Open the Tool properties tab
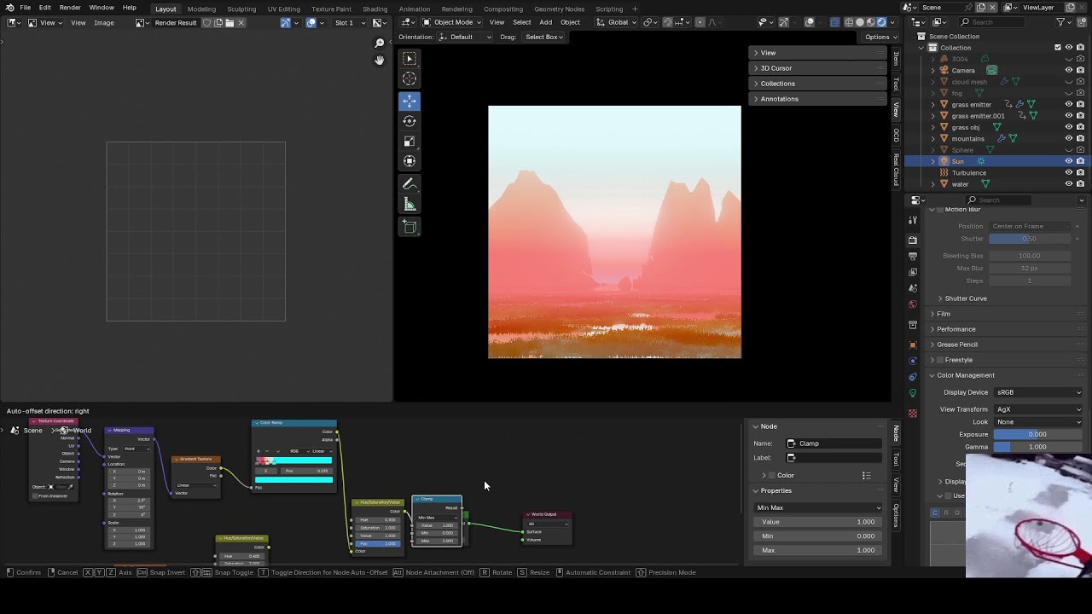 913,220
